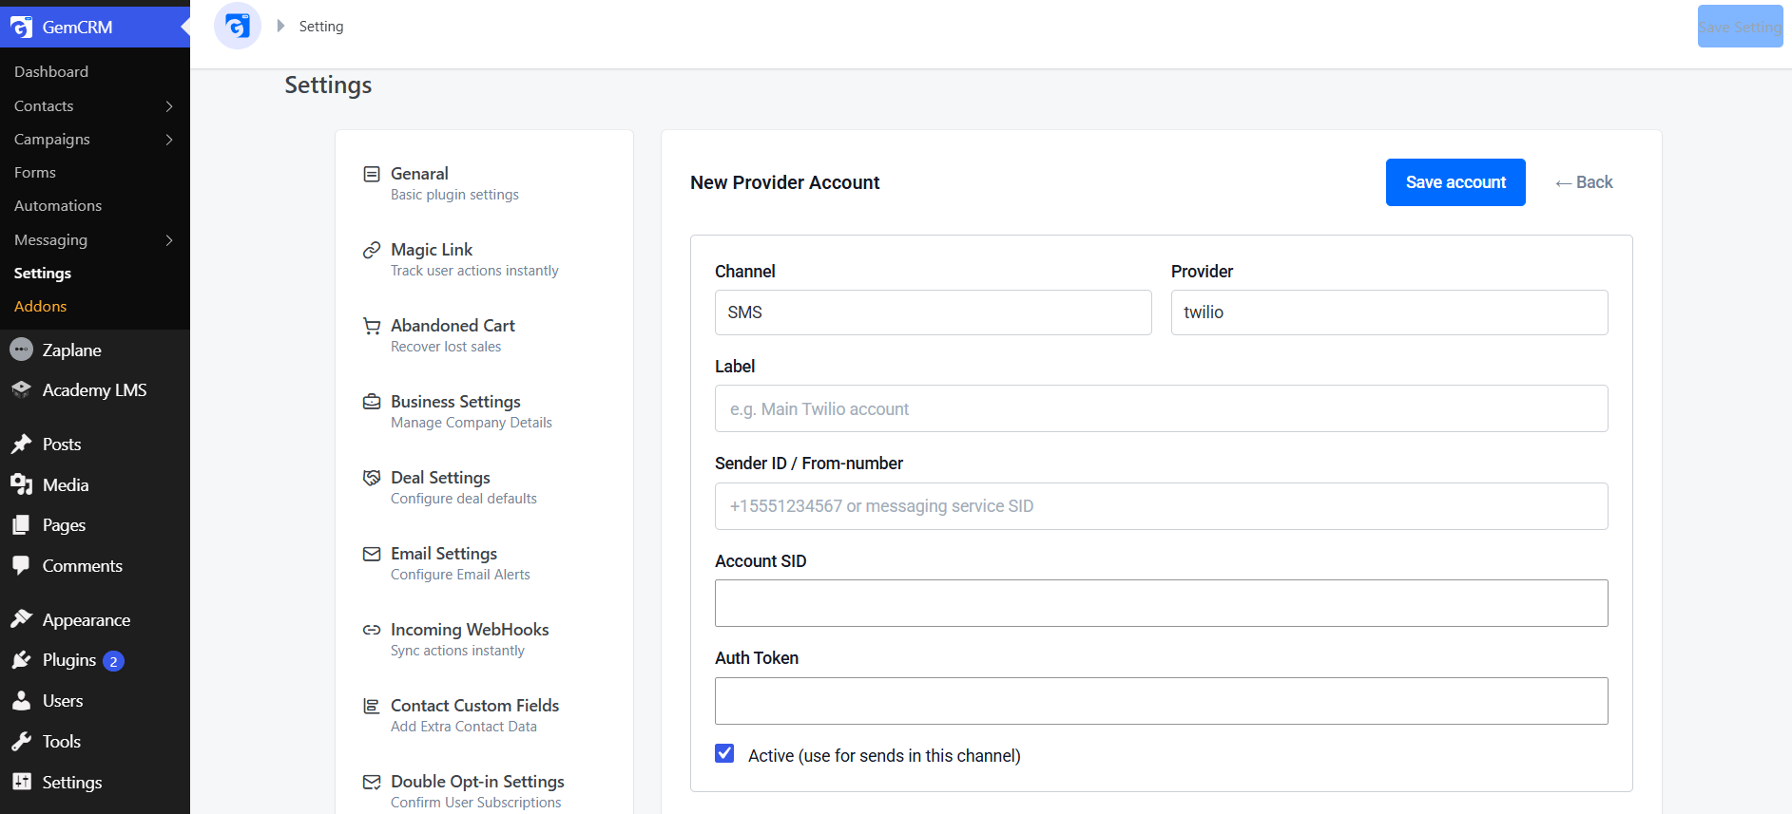
Task: Expand the Campaigns submenu chevron
Action: click(x=169, y=140)
